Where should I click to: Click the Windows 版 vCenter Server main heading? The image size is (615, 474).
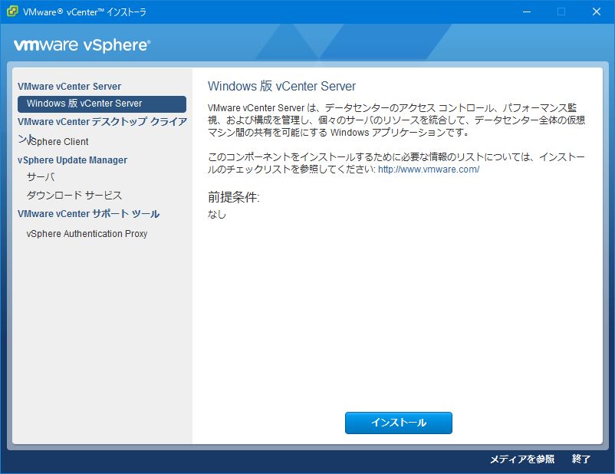(281, 86)
